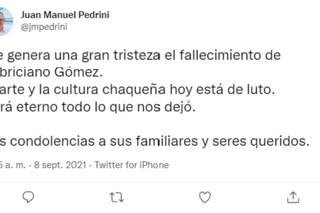Click the line mentioning Gómez
This screenshot has height=213, width=320.
[52, 73]
